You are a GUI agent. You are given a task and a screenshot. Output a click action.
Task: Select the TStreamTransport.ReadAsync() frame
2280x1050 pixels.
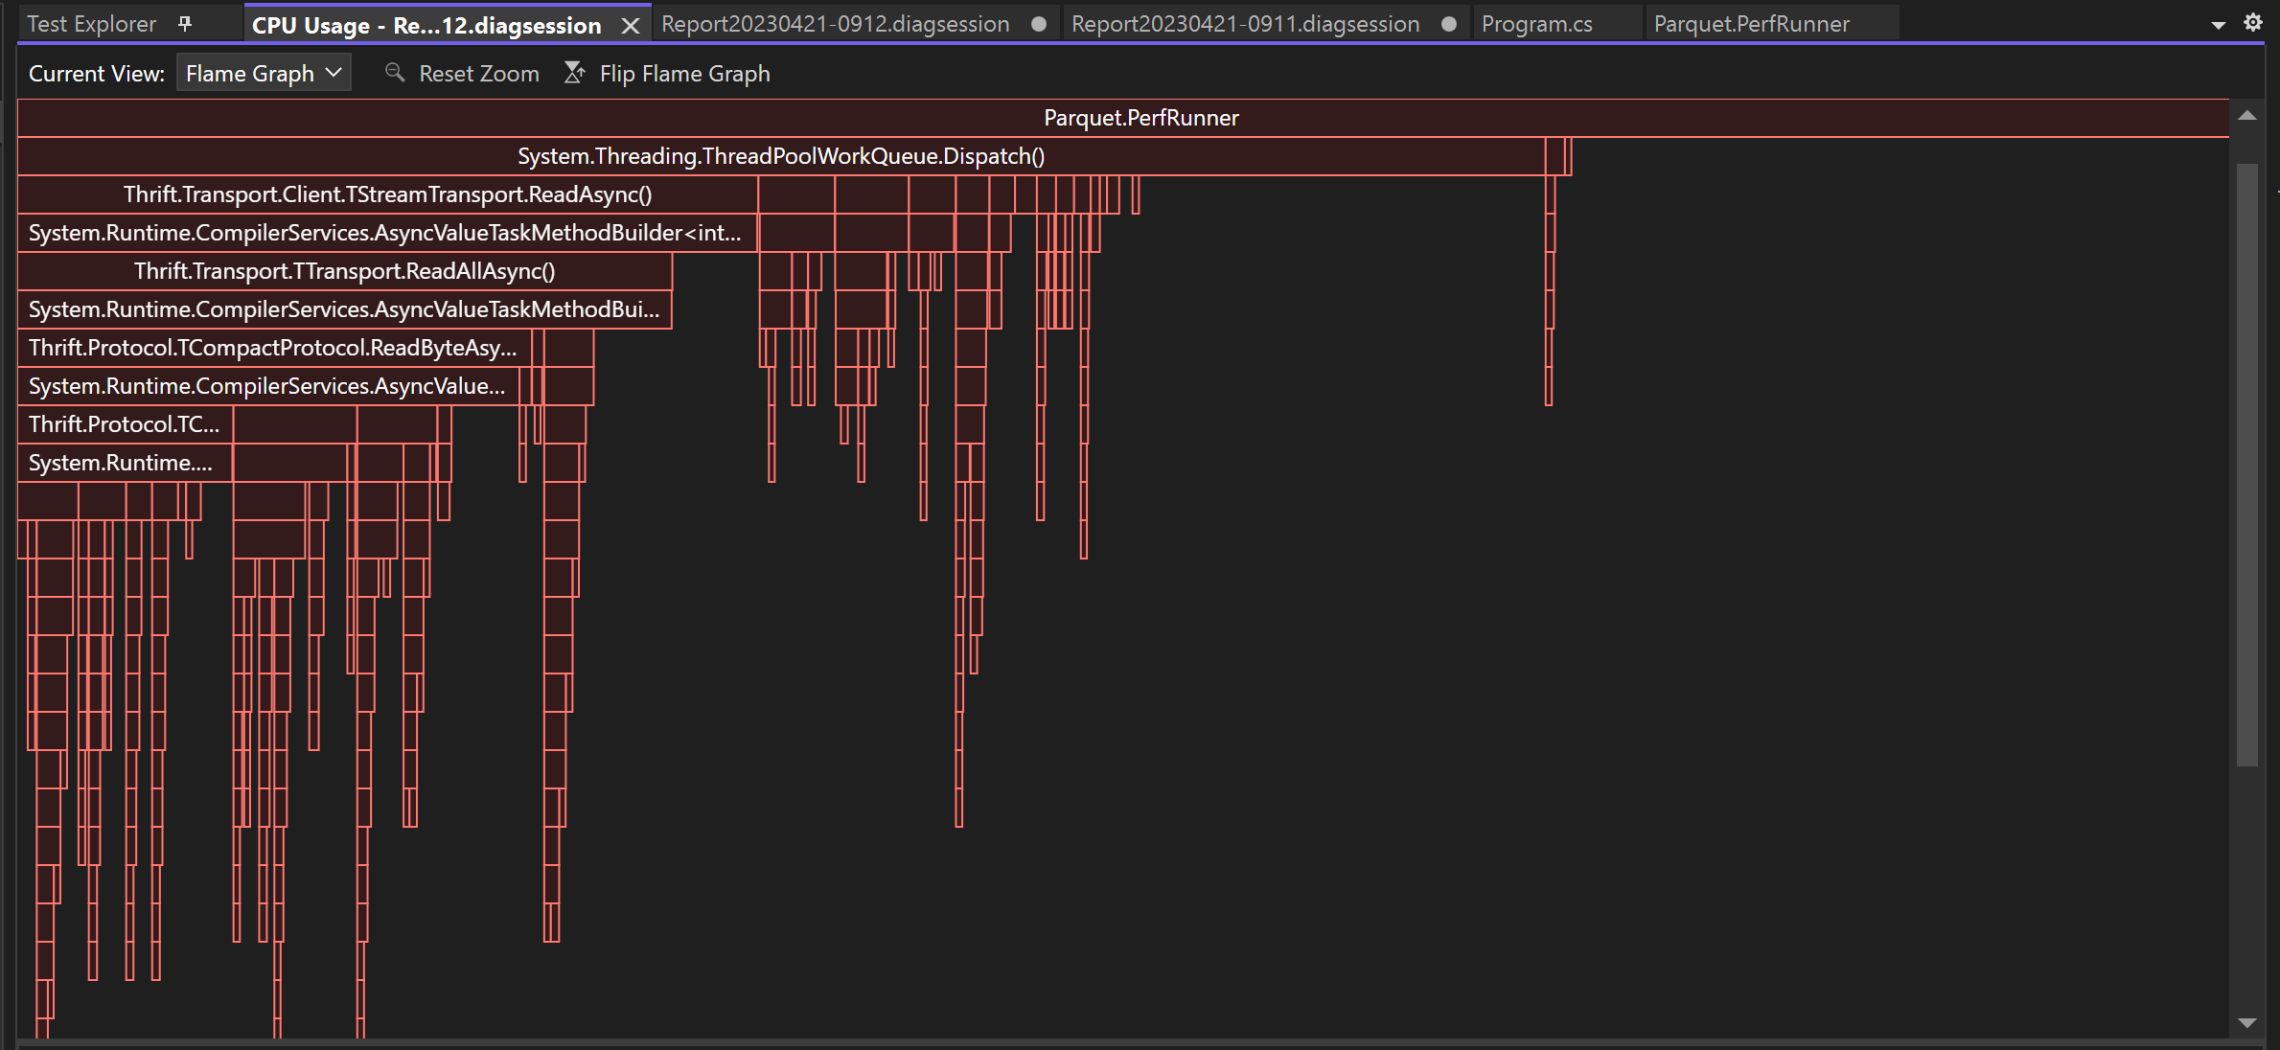coord(387,194)
